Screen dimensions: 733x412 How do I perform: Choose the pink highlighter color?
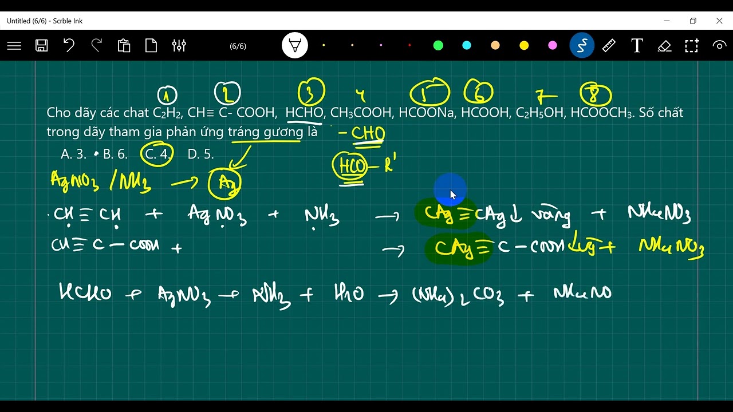pyautogui.click(x=553, y=46)
